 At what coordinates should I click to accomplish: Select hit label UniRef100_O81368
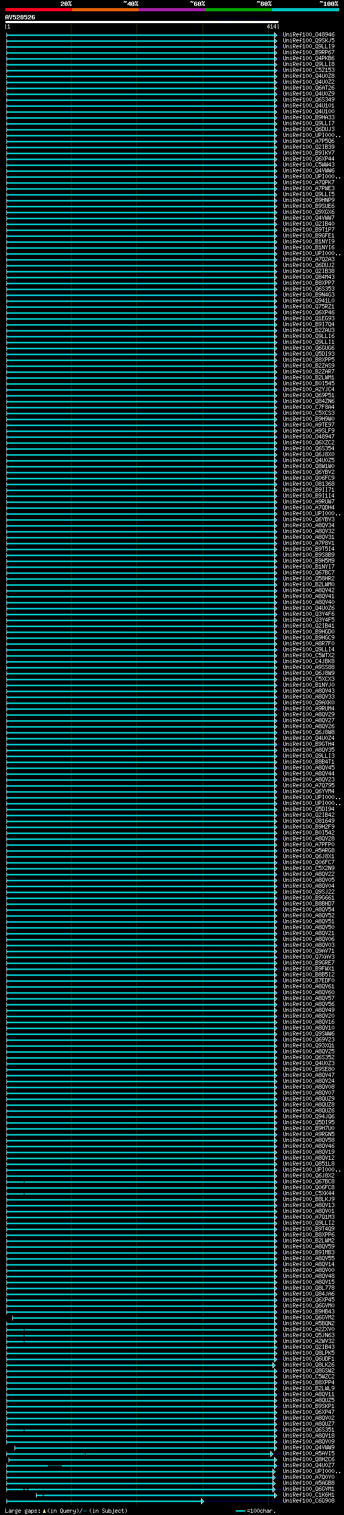point(309,484)
